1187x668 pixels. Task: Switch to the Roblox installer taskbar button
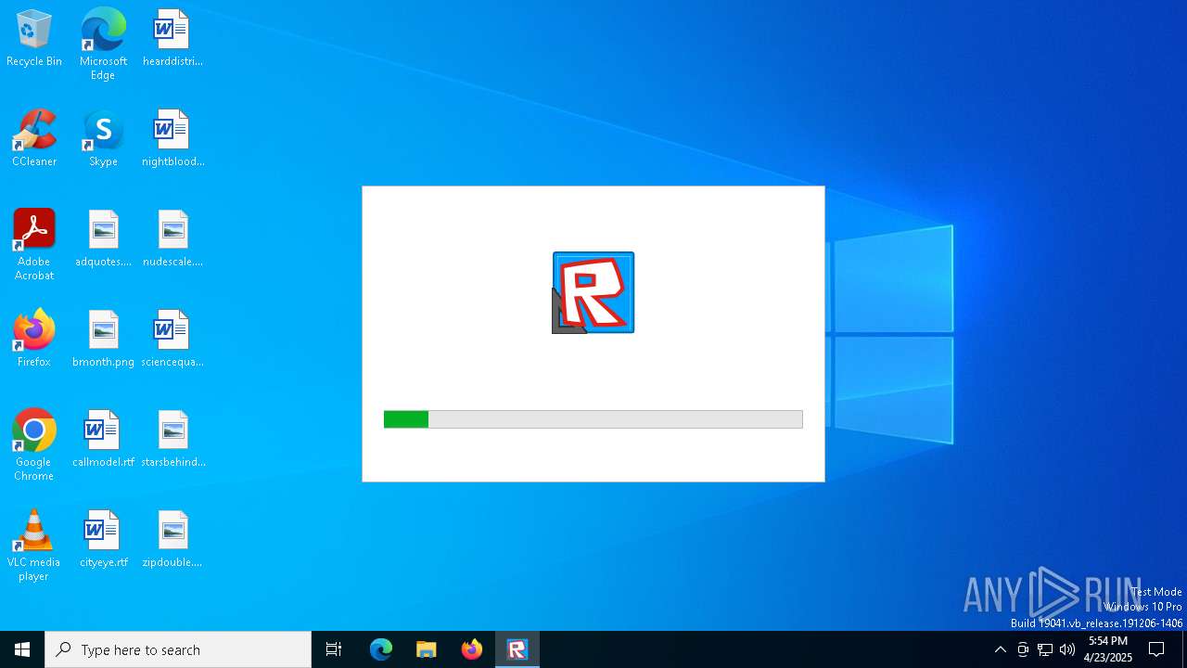[517, 649]
